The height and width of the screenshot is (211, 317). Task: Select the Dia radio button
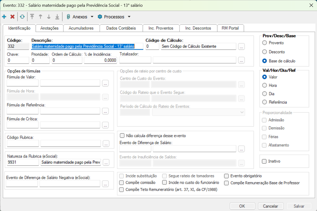(x=265, y=94)
